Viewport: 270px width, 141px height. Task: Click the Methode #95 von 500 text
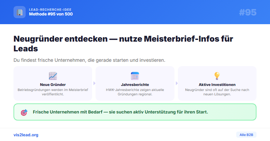pyautogui.click(x=51, y=14)
